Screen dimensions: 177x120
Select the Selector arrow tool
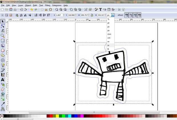coord(3,21)
